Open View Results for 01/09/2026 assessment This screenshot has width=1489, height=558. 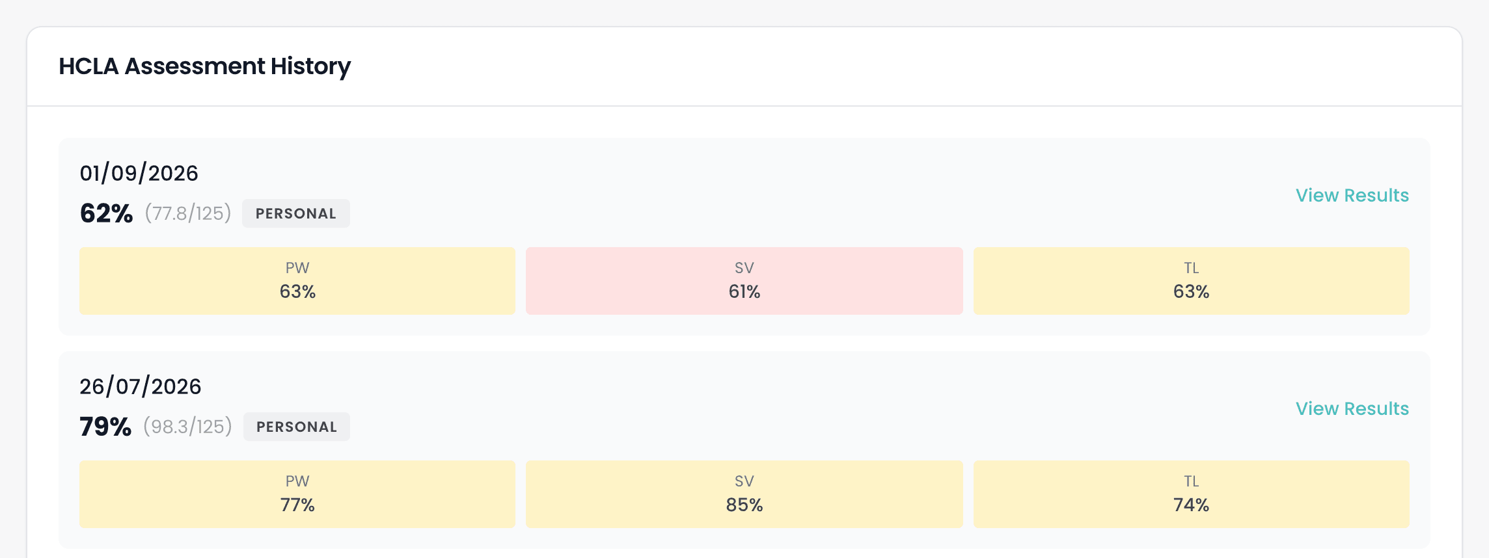(x=1352, y=195)
